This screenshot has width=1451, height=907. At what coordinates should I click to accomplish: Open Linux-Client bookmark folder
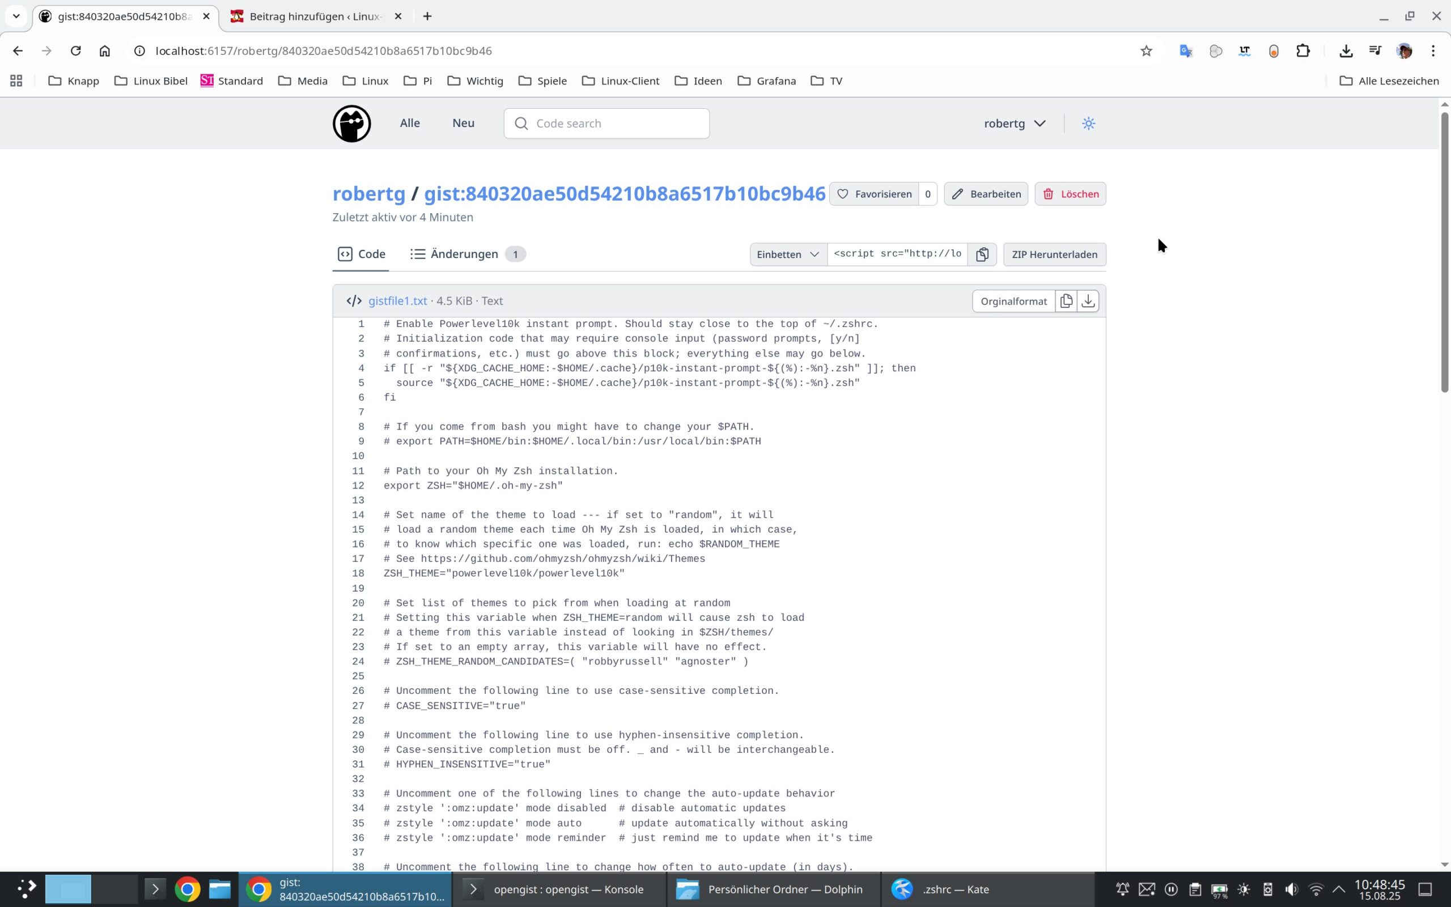click(621, 81)
